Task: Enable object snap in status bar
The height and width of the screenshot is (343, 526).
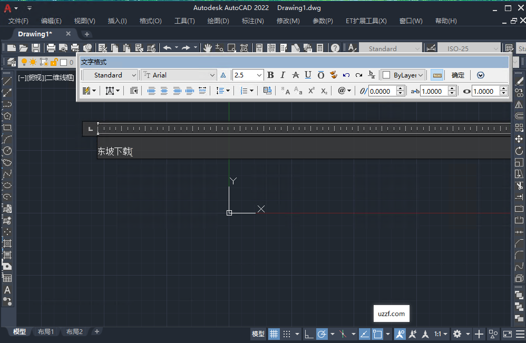Action: click(376, 334)
